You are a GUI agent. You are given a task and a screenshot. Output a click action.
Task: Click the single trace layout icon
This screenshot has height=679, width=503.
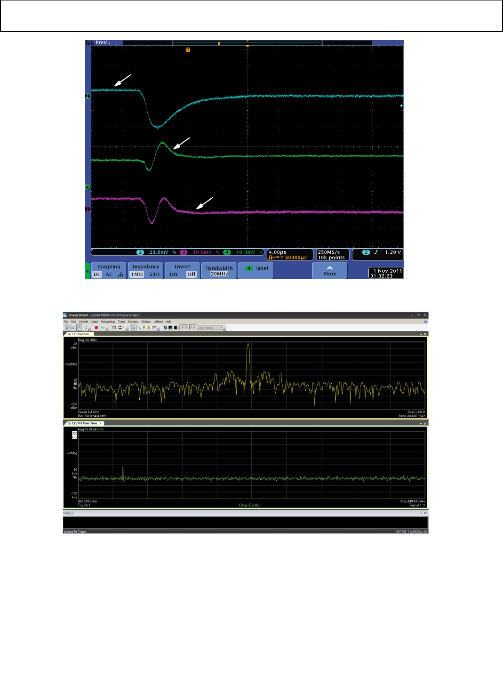pyautogui.click(x=114, y=327)
